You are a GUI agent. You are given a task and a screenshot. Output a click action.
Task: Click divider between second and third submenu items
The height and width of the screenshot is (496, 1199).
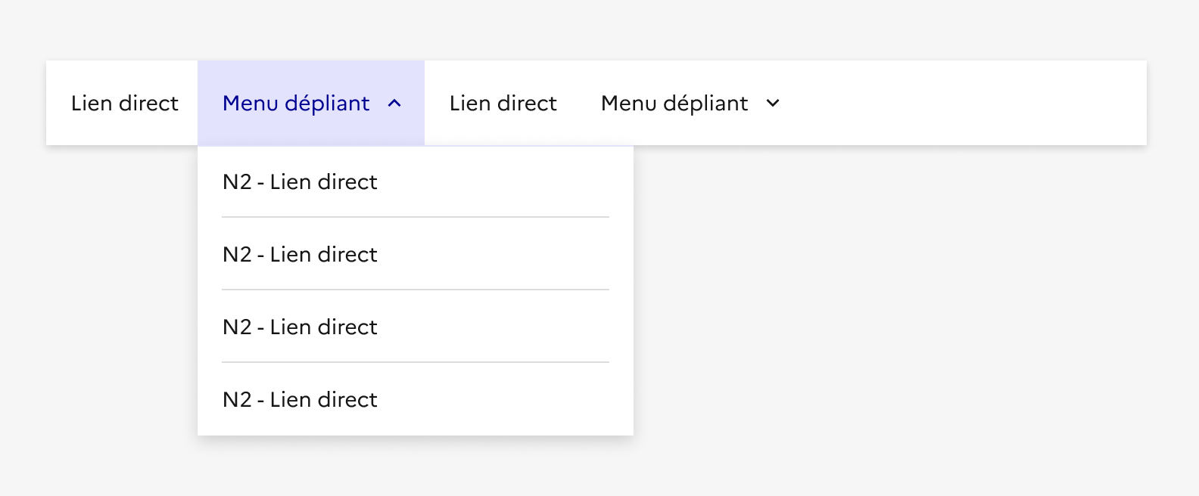415,290
